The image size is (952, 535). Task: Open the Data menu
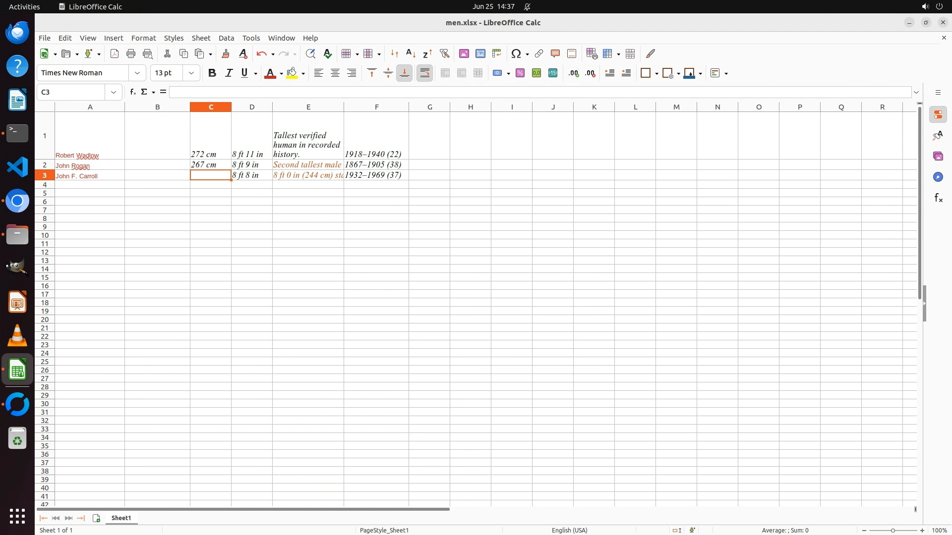tap(226, 38)
